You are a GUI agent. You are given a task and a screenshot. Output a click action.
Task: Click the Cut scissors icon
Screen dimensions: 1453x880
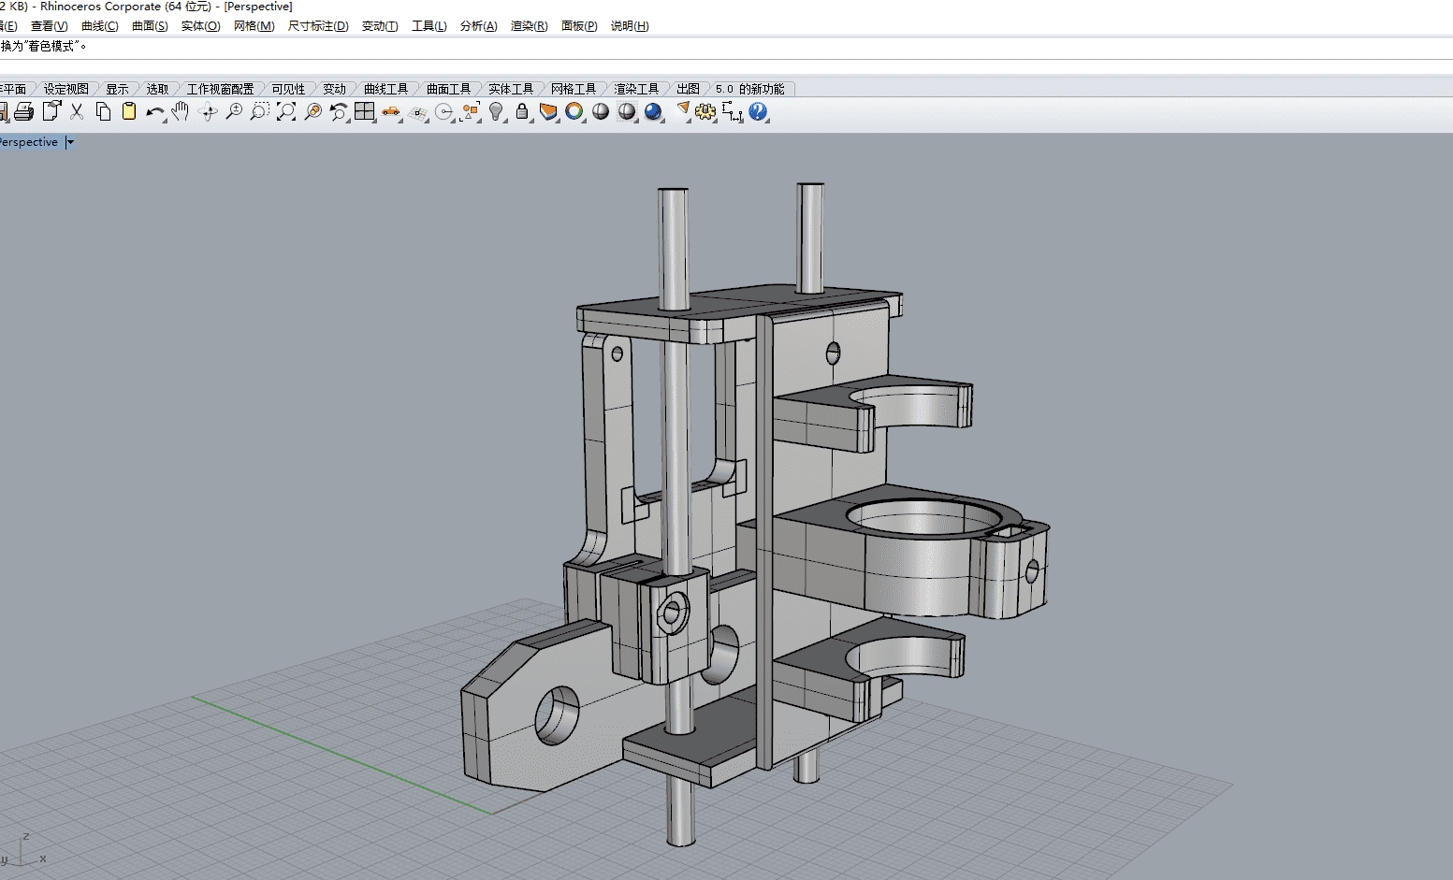tap(77, 112)
